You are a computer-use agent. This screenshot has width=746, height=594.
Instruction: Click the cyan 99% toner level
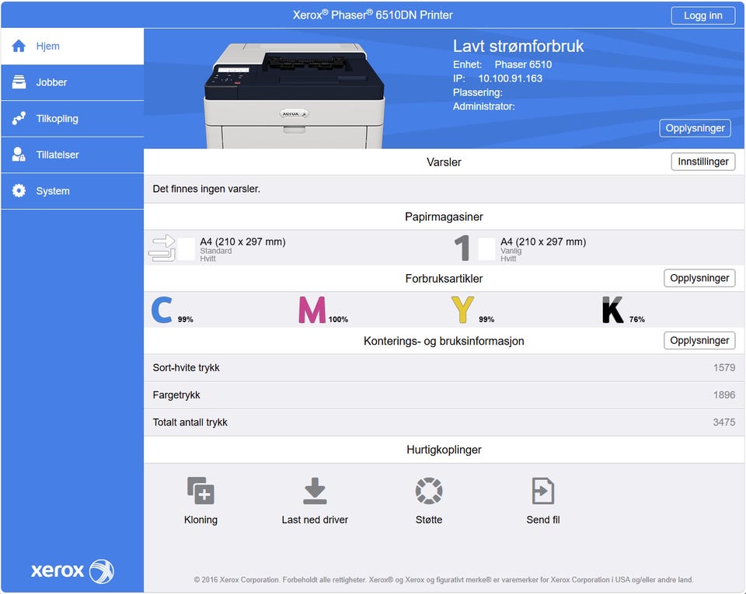click(x=186, y=319)
